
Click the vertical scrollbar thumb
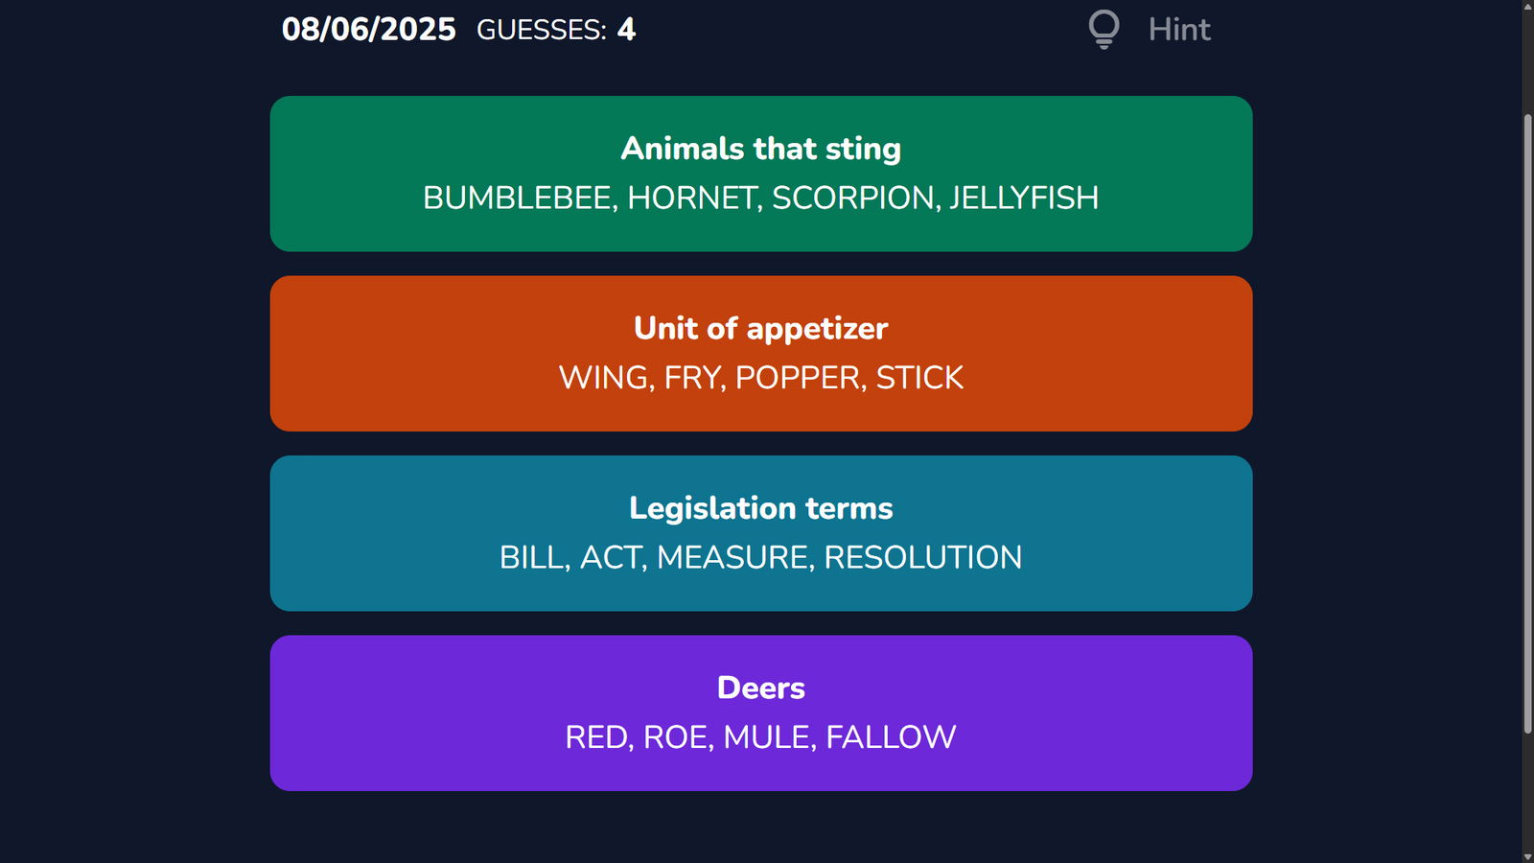[1528, 424]
